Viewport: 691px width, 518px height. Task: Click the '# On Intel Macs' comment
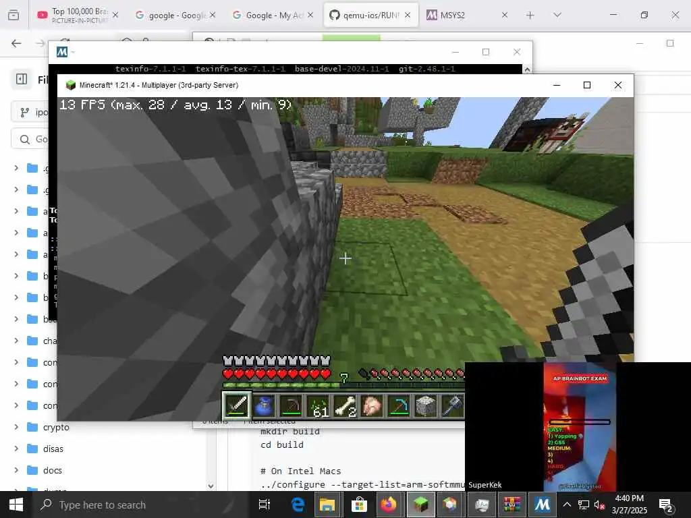pos(300,471)
